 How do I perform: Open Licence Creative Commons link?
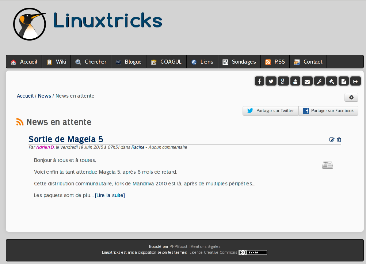point(213,252)
